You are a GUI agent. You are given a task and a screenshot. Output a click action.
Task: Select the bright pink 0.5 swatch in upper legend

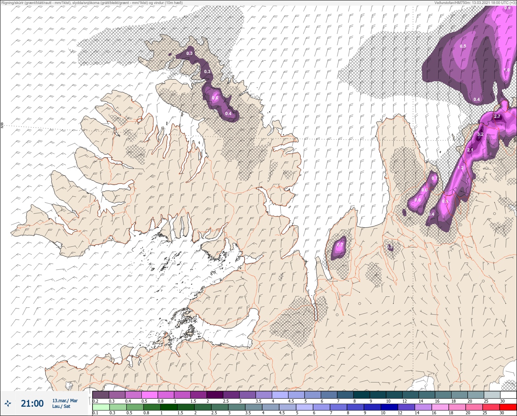[x=149, y=395]
